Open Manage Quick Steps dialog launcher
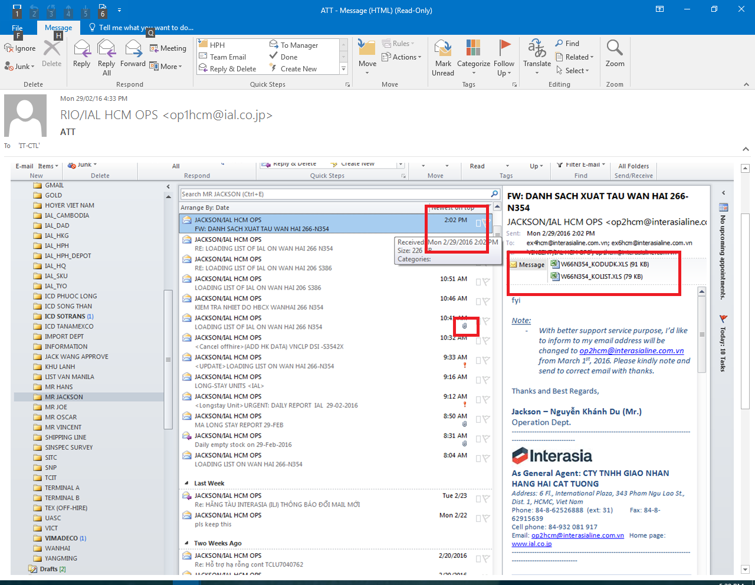 point(347,85)
